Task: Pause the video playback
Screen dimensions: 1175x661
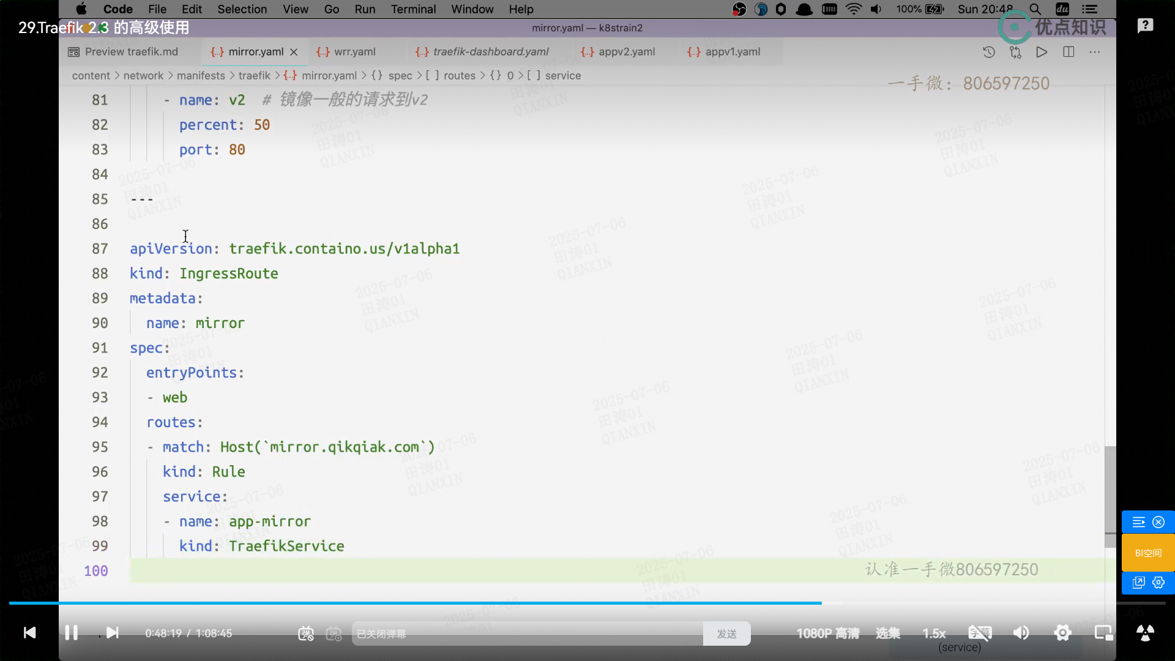Action: (x=71, y=633)
